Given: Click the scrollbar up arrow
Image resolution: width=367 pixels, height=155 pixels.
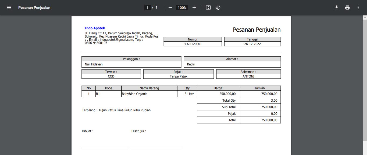Looking at the screenshot, I should point(365,17).
